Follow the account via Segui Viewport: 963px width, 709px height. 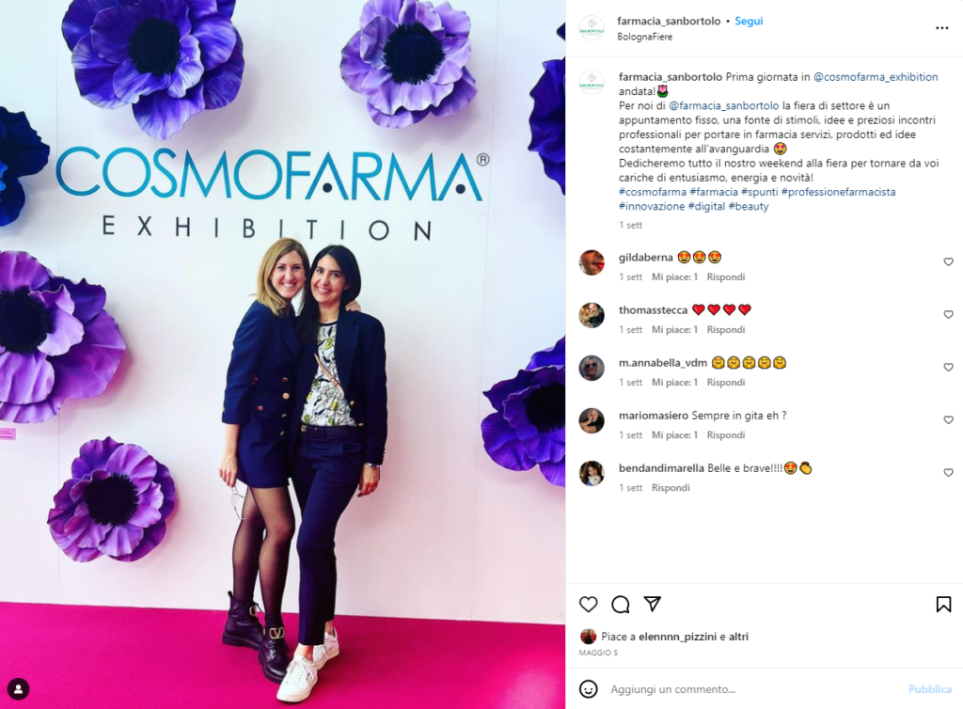pyautogui.click(x=749, y=21)
